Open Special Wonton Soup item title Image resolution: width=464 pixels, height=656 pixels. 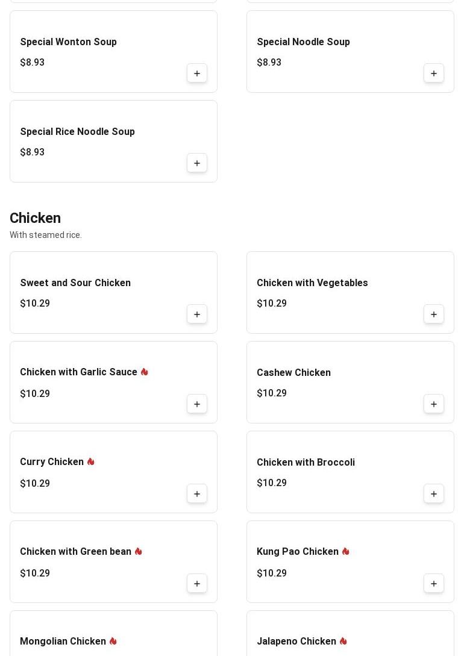[69, 42]
